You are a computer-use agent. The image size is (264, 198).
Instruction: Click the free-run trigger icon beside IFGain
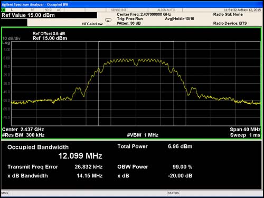click(x=108, y=20)
